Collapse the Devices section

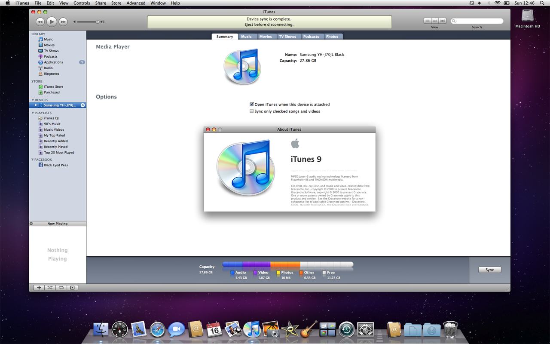[33, 100]
